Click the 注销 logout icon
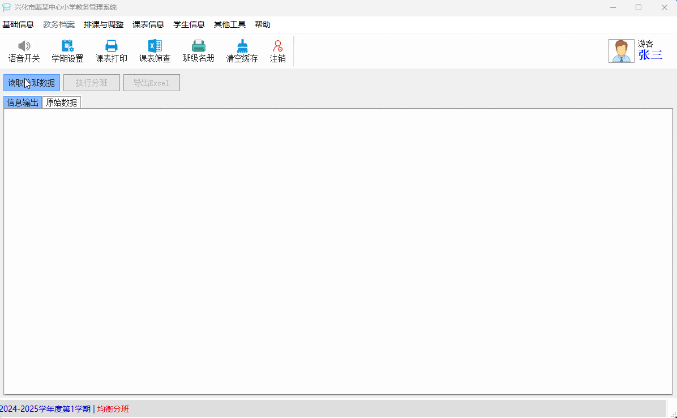Image resolution: width=677 pixels, height=418 pixels. point(277,46)
